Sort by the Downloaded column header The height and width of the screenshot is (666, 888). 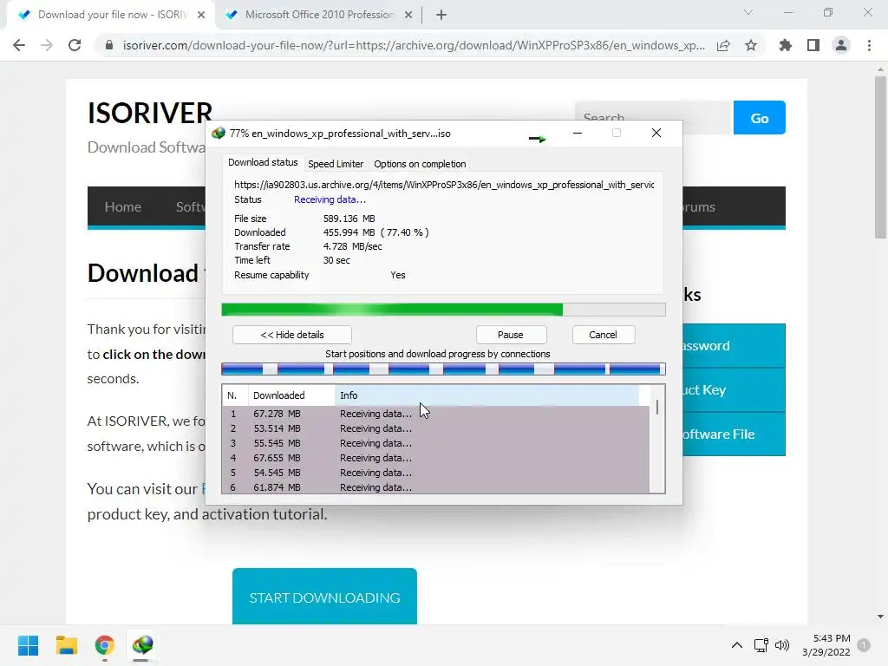(x=291, y=395)
